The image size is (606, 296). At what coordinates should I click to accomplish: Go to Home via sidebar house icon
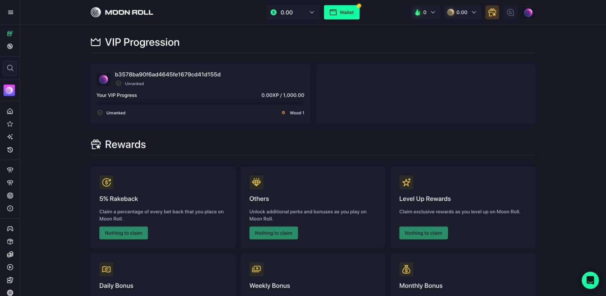[10, 111]
